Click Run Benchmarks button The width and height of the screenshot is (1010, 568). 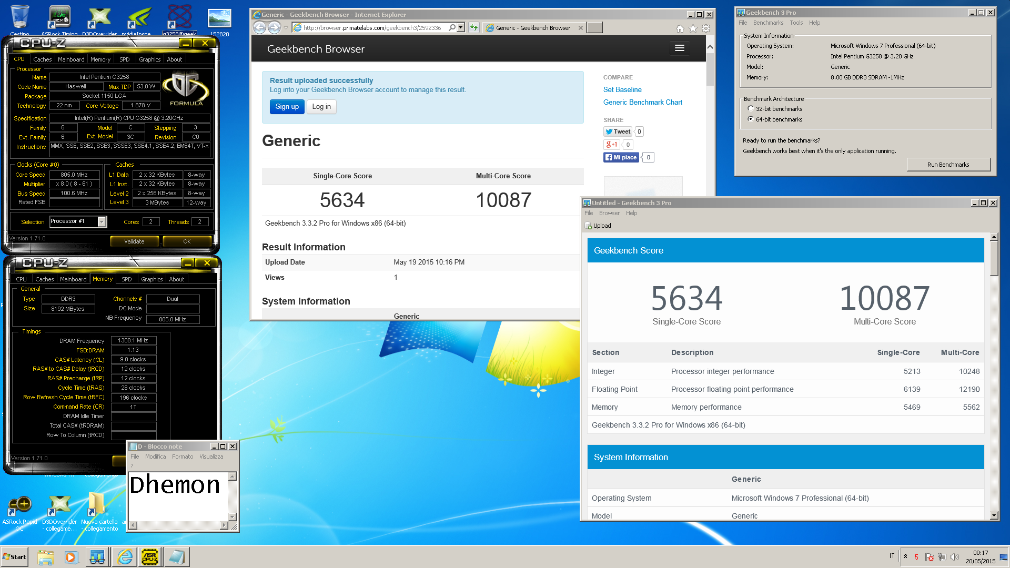(948, 165)
